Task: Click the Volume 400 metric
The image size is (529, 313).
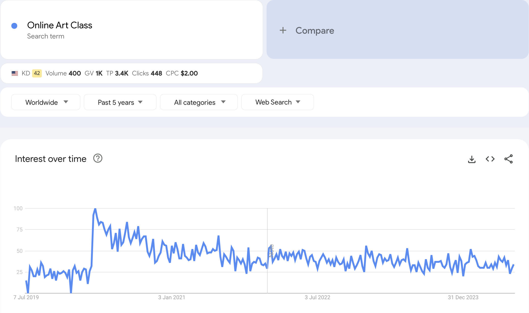Action: 63,73
